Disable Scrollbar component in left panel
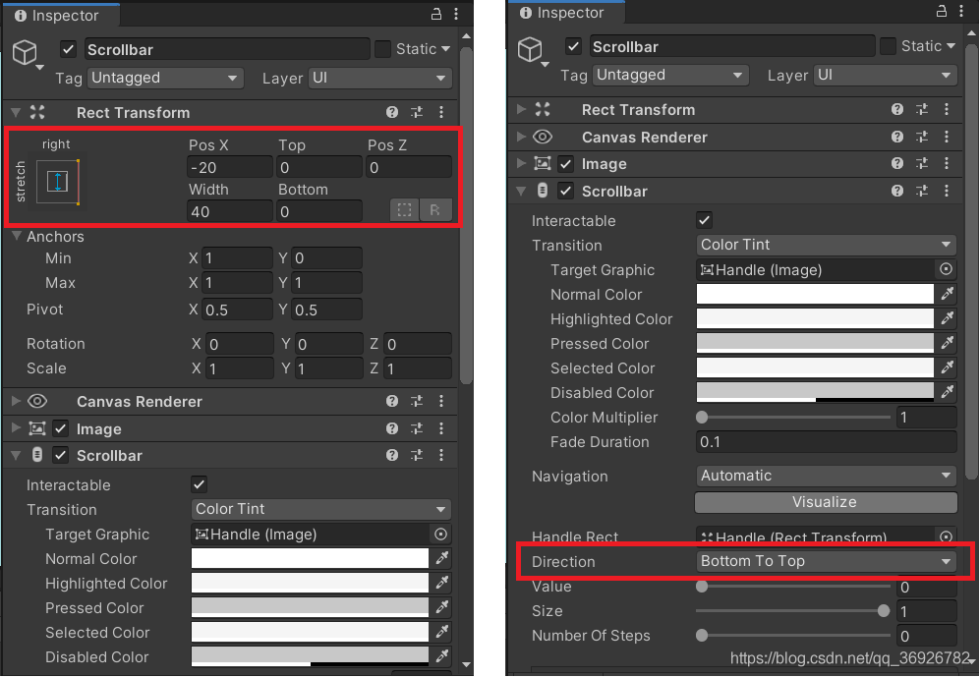Screen dimensions: 980x677 [x=61, y=455]
